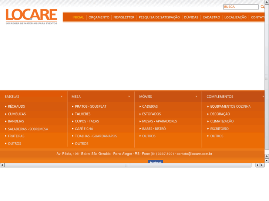Open the ORÇAMENTO menu item
Viewport: 269px width, 201px height.
pyautogui.click(x=99, y=17)
